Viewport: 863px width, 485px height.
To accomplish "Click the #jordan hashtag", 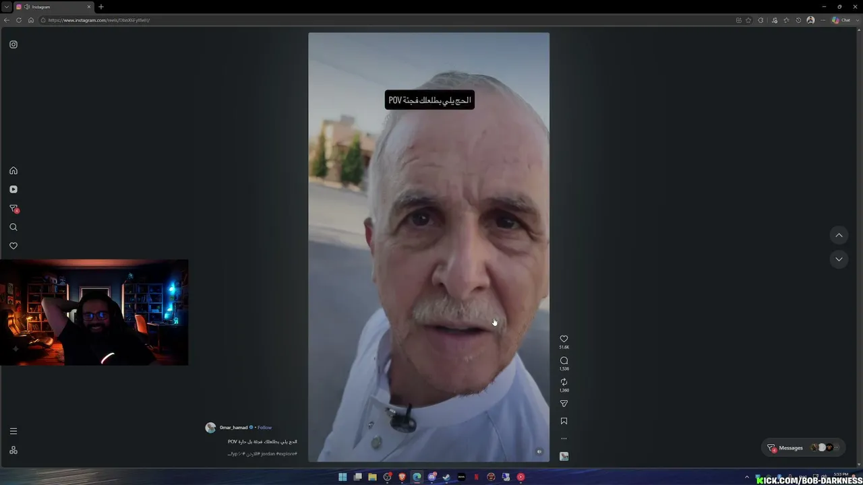I will [x=268, y=453].
